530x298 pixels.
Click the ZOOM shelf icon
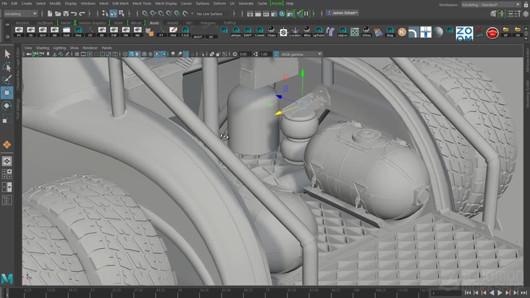pos(464,33)
